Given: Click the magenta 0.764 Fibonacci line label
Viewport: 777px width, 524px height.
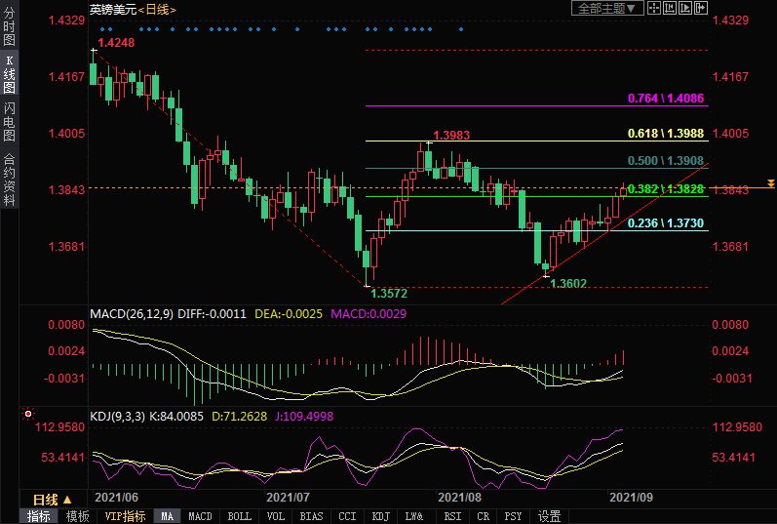Looking at the screenshot, I should coord(666,99).
